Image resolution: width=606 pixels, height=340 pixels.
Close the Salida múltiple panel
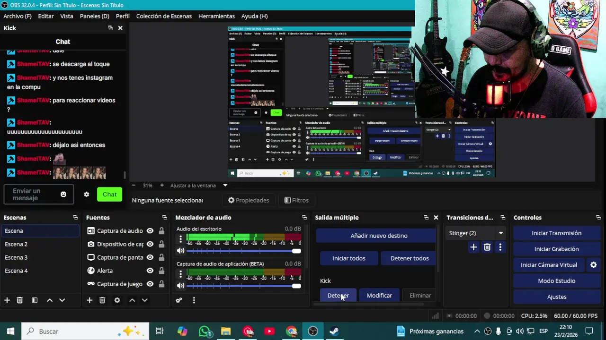[x=436, y=218]
